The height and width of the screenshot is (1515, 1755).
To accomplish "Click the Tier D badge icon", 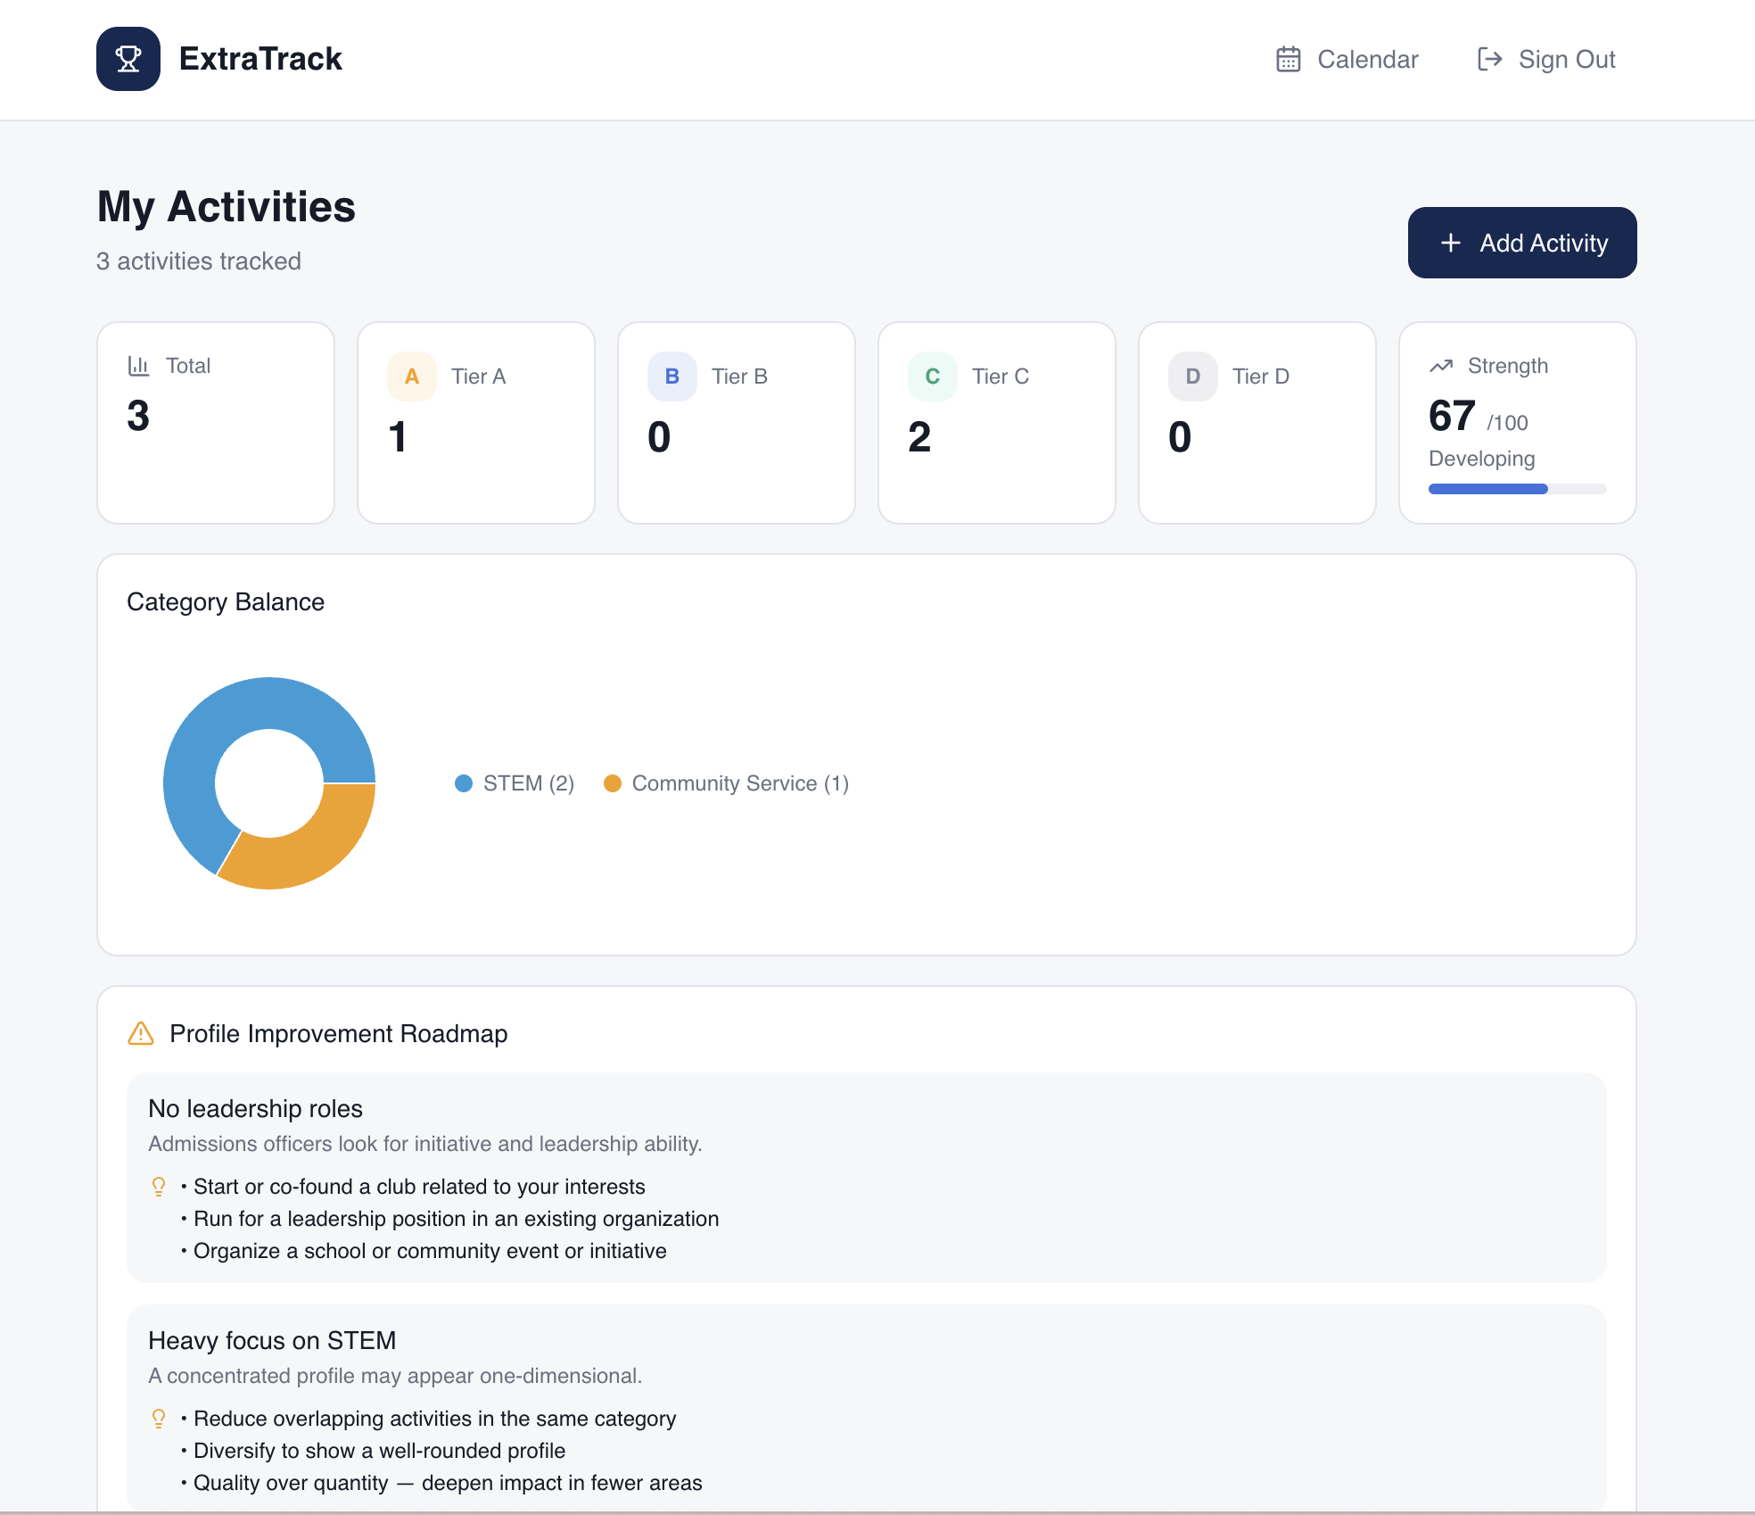I will 1192,376.
